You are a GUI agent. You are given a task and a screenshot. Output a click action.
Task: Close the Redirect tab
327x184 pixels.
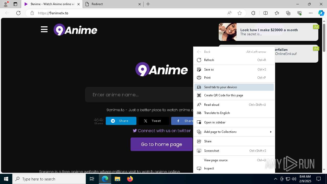click(x=139, y=4)
